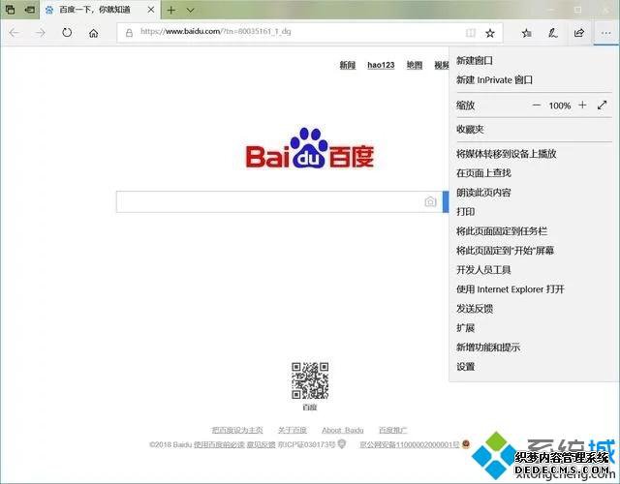The image size is (620, 484).
Task: Click the 意见反馈 footer link
Action: point(261,444)
